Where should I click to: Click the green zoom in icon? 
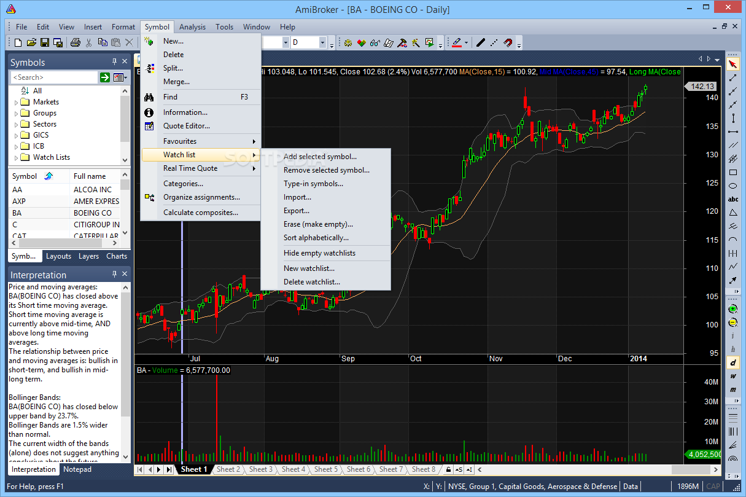(x=732, y=309)
